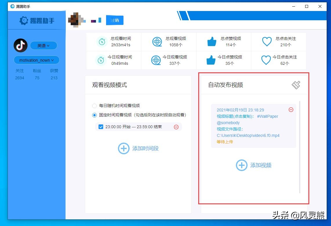This screenshot has height=226, width=331.
Task: Click 添加视频 to add a new video
Action: (x=254, y=165)
